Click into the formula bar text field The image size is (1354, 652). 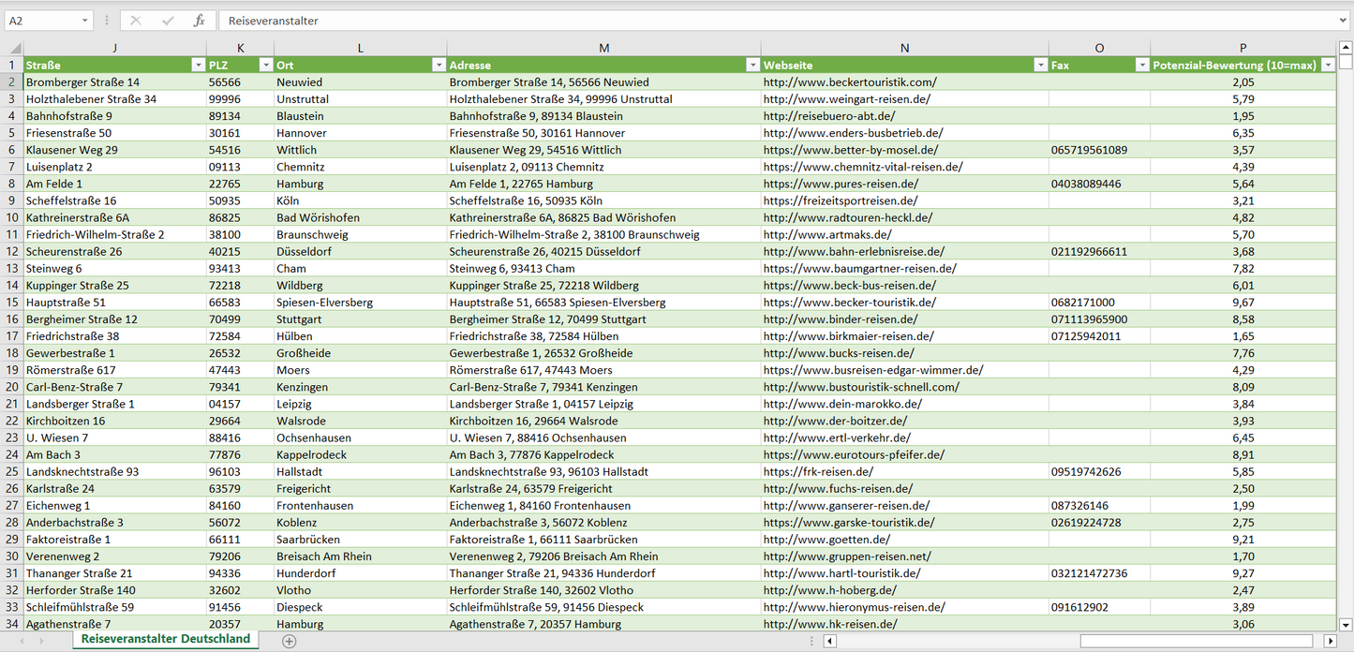[x=750, y=21]
